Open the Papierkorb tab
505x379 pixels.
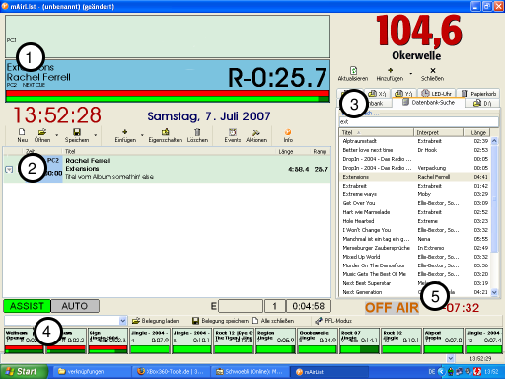pos(478,94)
